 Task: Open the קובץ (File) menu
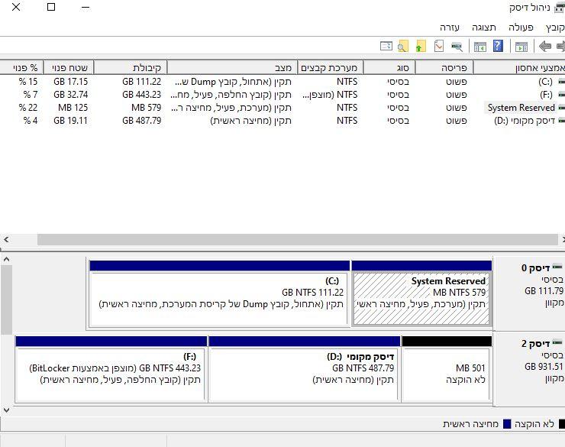pyautogui.click(x=555, y=28)
